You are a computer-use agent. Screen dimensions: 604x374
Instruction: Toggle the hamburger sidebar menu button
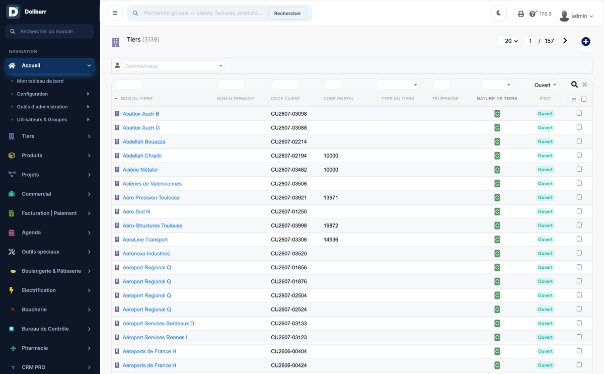[115, 13]
